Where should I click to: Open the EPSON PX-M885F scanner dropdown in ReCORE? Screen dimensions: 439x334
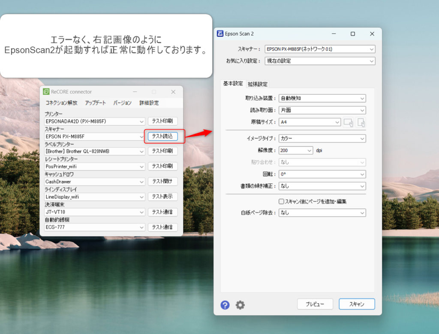tap(95, 137)
